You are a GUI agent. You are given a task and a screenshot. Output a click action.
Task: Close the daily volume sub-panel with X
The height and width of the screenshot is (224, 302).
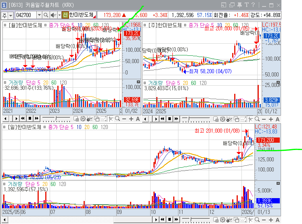pyautogui.click(x=278, y=183)
